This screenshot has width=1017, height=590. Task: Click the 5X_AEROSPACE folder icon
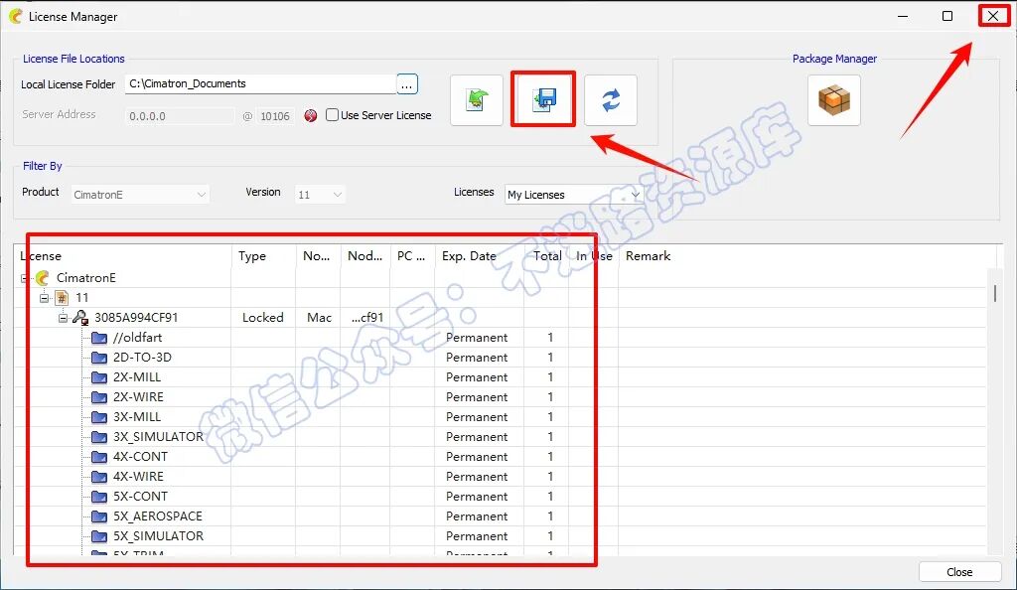coord(99,516)
